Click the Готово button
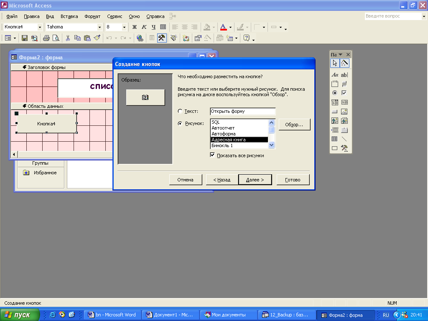Screen dimensions: 428x321 tap(293, 180)
